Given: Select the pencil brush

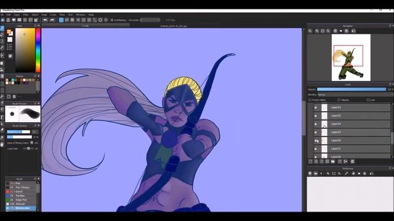Looking at the screenshot, I should [x=20, y=192].
